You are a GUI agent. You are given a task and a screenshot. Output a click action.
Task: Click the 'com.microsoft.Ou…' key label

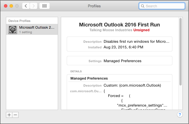click(x=86, y=91)
